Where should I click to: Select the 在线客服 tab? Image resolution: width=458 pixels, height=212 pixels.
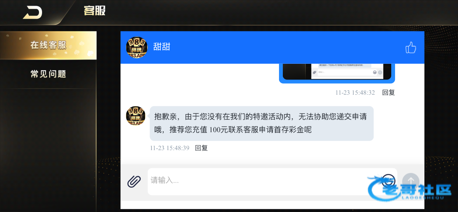click(48, 45)
